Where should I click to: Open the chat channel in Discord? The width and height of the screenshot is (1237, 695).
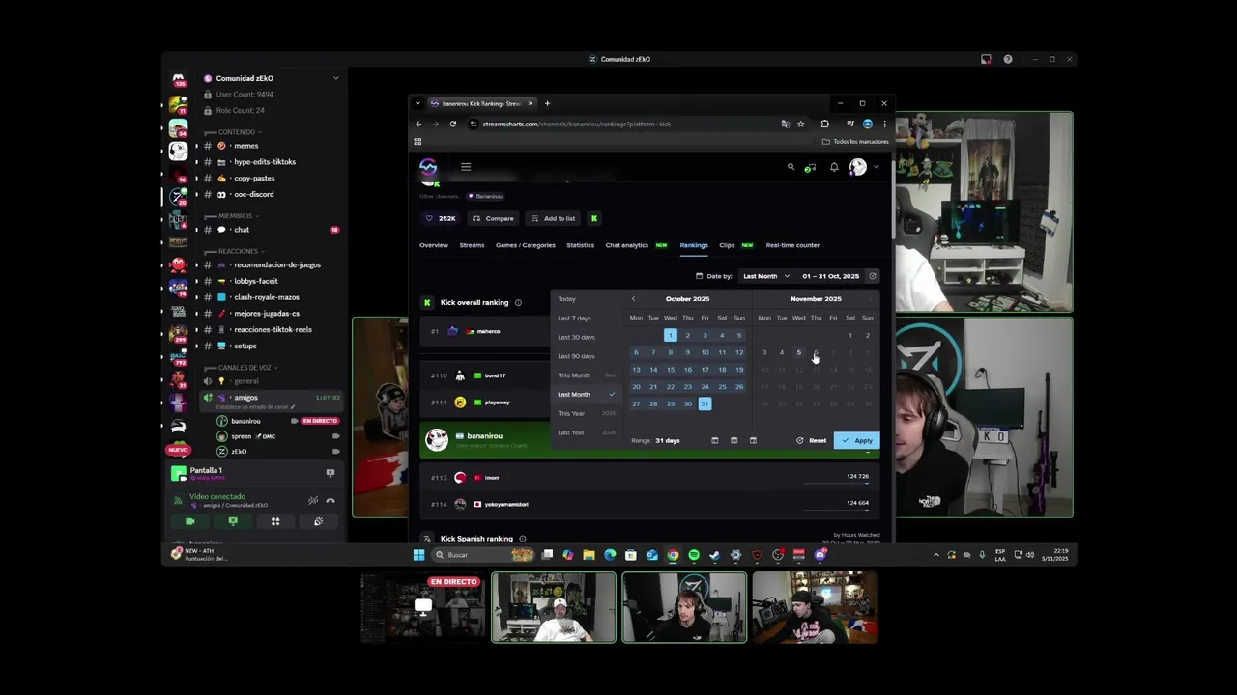pyautogui.click(x=242, y=230)
